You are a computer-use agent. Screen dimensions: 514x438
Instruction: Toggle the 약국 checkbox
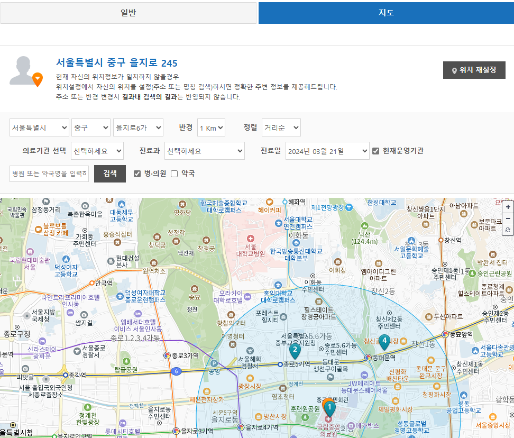click(175, 174)
